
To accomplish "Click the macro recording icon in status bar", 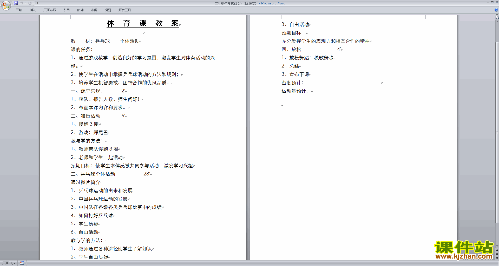I will click(x=22, y=263).
